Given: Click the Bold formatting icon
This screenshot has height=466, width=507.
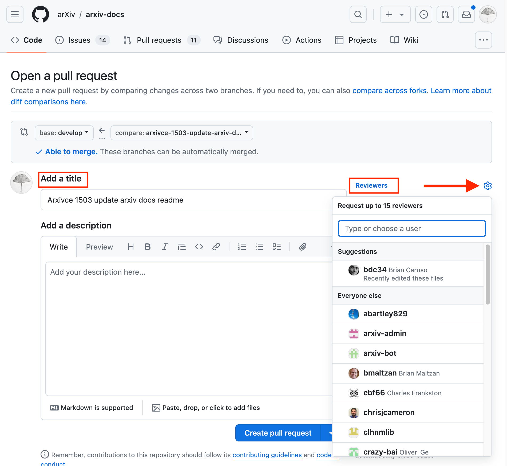Looking at the screenshot, I should click(148, 247).
